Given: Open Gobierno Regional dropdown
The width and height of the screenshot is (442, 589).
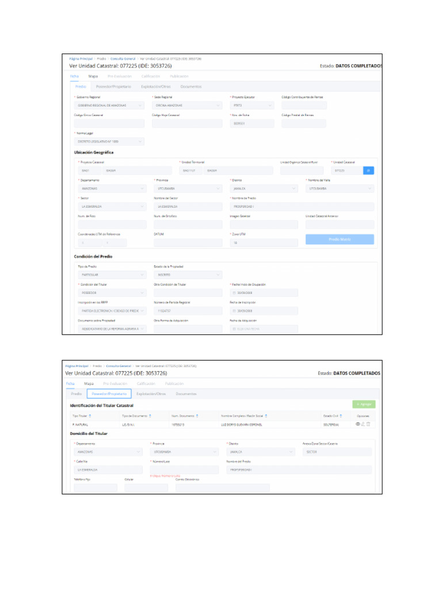Looking at the screenshot, I should tap(109, 106).
